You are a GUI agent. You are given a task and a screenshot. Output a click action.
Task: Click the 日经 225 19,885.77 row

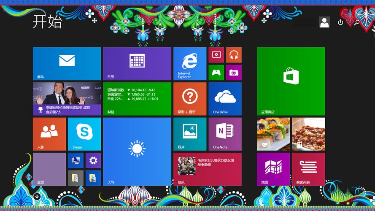click(133, 99)
